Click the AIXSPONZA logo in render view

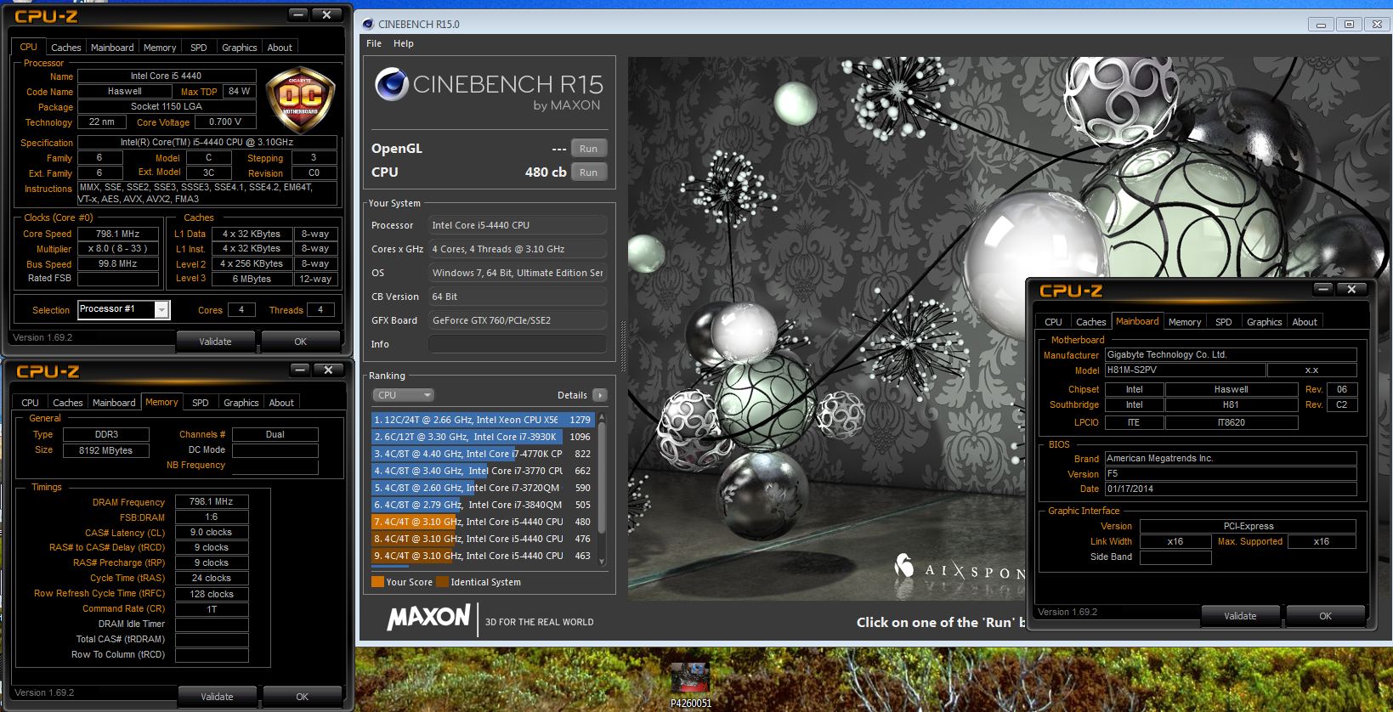tap(960, 568)
